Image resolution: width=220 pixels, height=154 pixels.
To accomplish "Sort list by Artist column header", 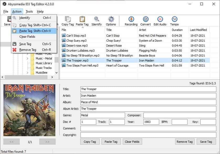I will (154, 30).
